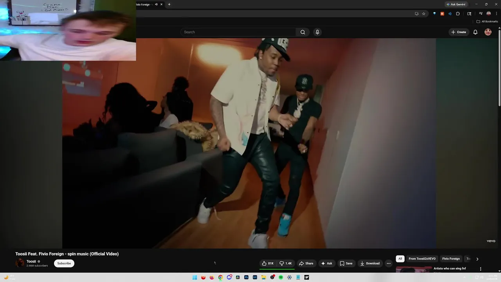Open the Ask AI assistant button

326,264
